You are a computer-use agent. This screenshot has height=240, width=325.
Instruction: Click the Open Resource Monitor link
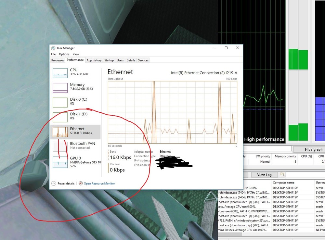click(99, 183)
